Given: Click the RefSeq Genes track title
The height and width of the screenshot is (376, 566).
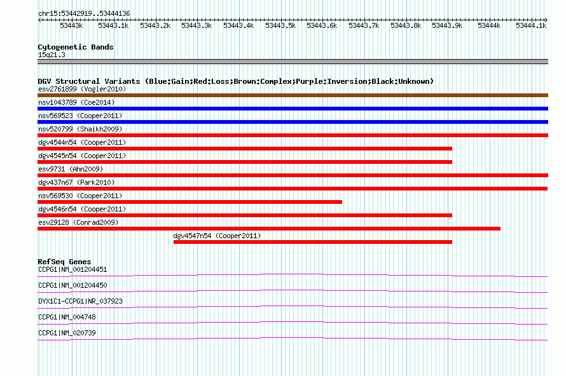Looking at the screenshot, I should pos(64,262).
